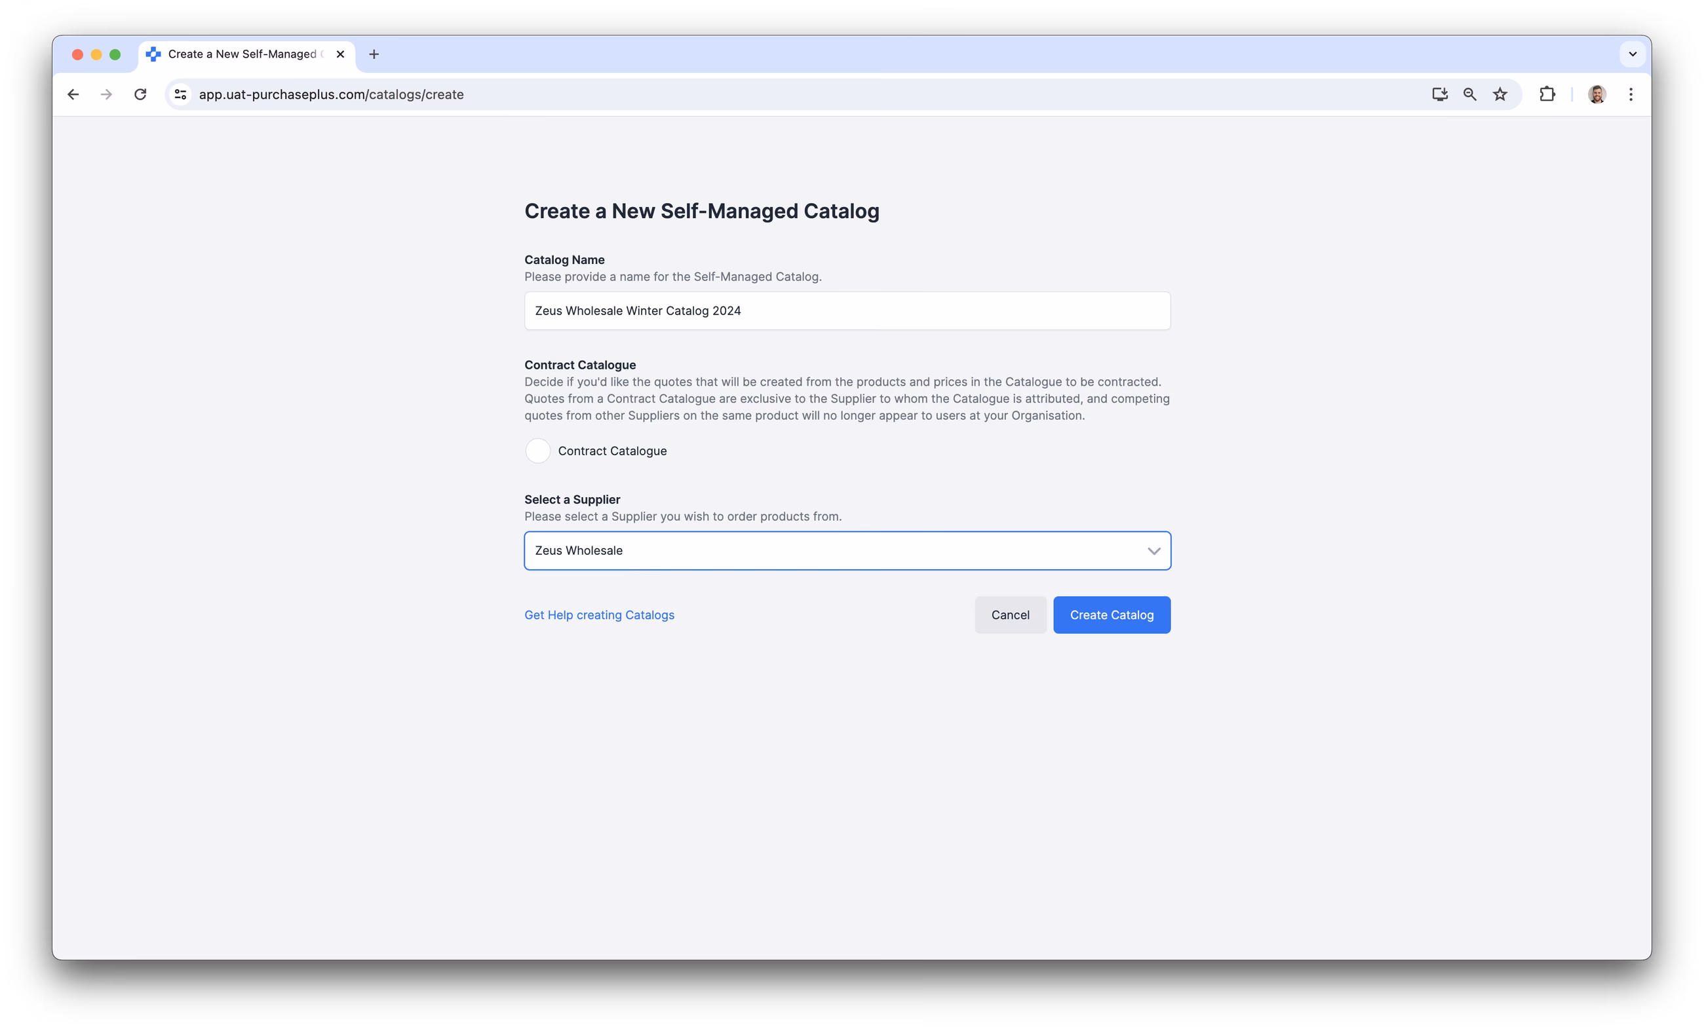Click the supplier dropdown chevron arrow

coord(1153,551)
